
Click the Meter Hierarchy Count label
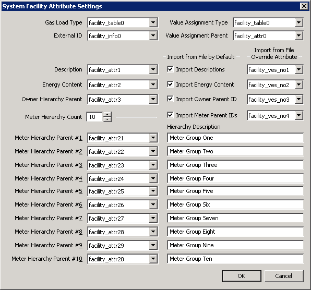54,117
